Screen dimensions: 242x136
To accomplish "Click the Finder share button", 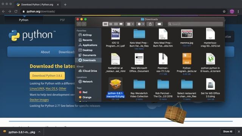I will click(150, 24).
